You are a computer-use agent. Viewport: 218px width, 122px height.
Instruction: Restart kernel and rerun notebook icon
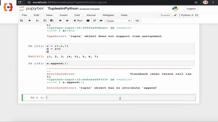click(x=101, y=21)
